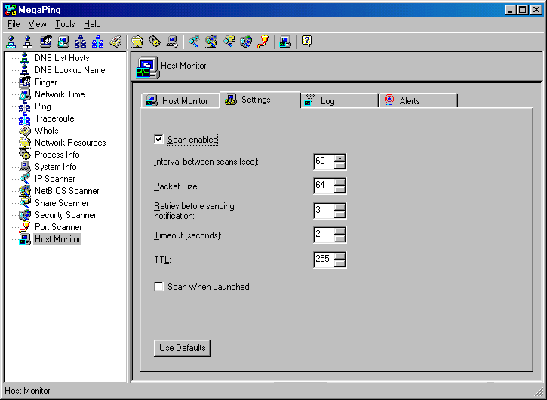
Task: Switch to the Host Monitor tab
Action: coord(180,101)
